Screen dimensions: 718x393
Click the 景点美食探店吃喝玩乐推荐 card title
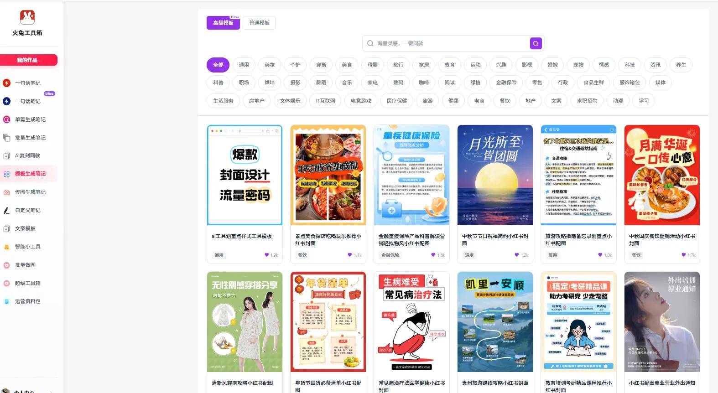tap(328, 240)
